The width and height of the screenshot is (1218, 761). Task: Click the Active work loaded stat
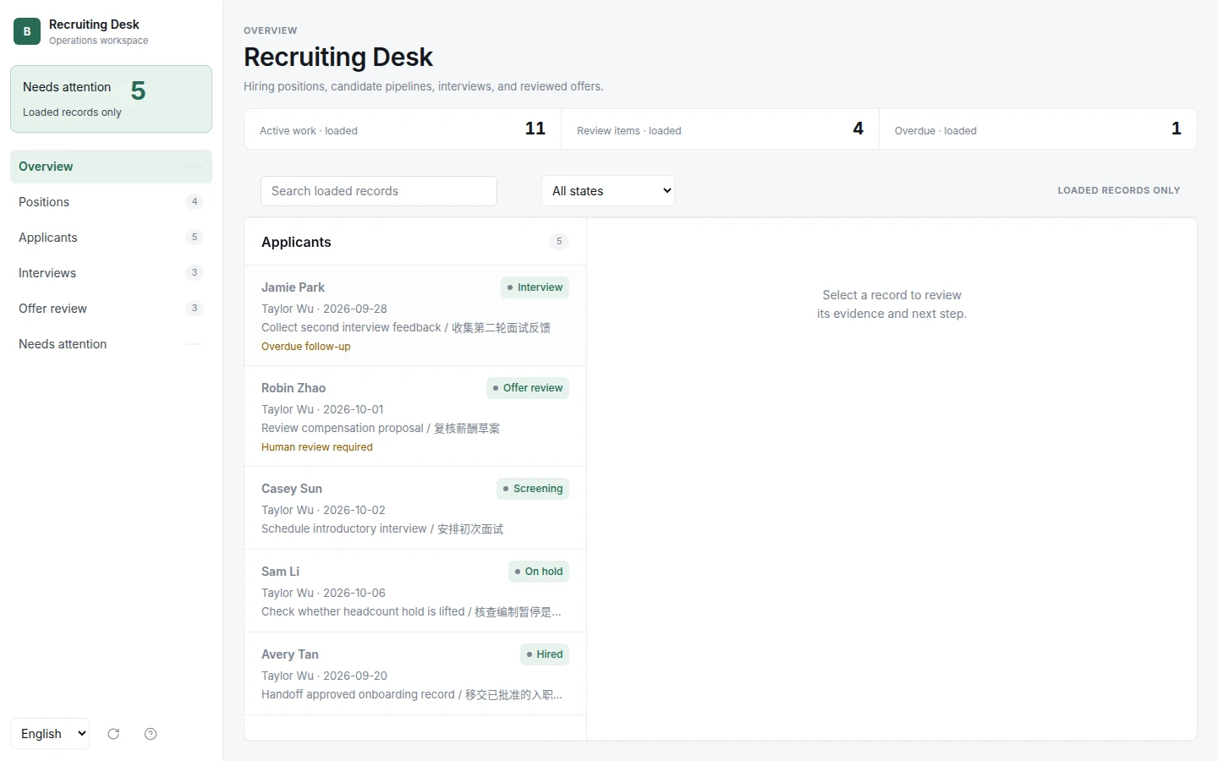coord(403,129)
